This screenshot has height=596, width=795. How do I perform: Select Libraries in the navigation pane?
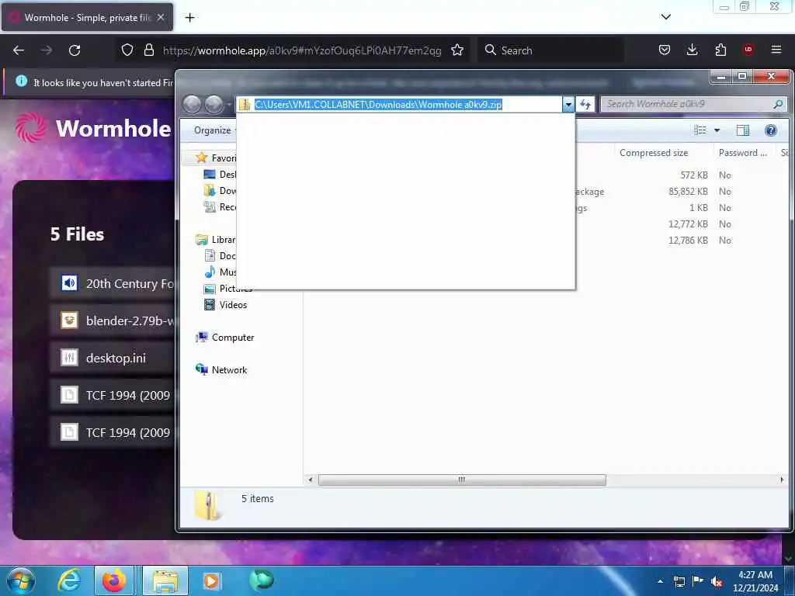tap(216, 239)
